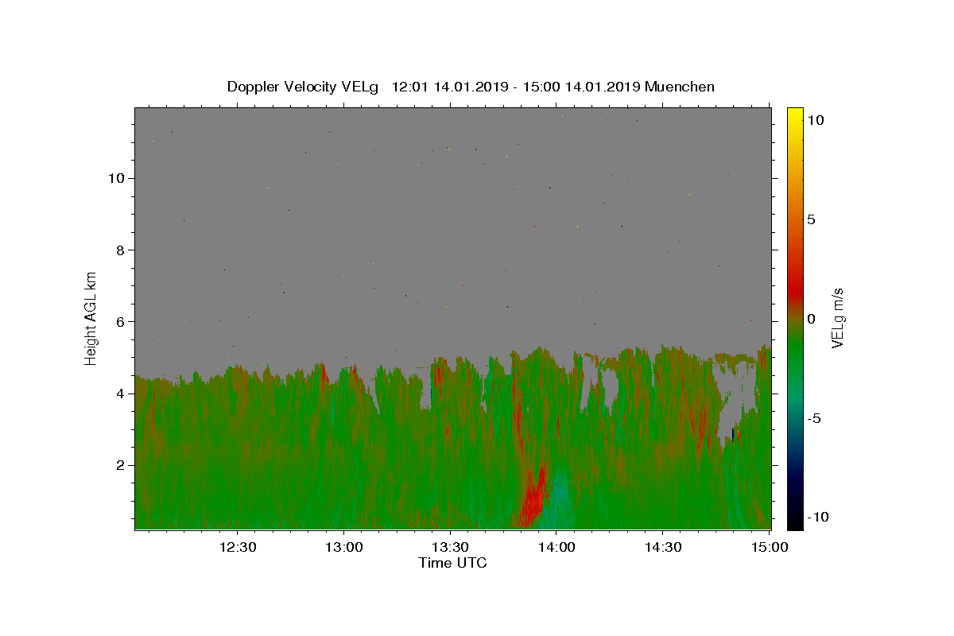Click the plot title "Doppler Velocity VELg"
The width and height of the screenshot is (954, 636).
point(304,87)
